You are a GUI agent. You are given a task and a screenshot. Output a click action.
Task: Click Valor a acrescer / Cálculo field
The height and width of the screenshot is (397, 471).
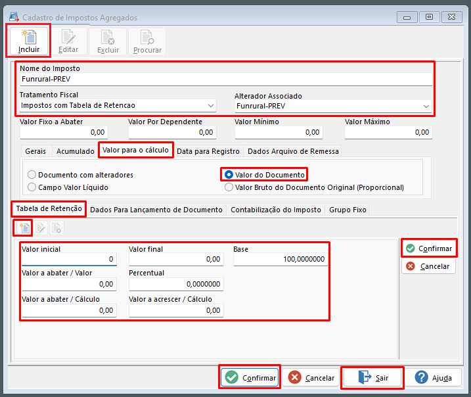coord(176,311)
